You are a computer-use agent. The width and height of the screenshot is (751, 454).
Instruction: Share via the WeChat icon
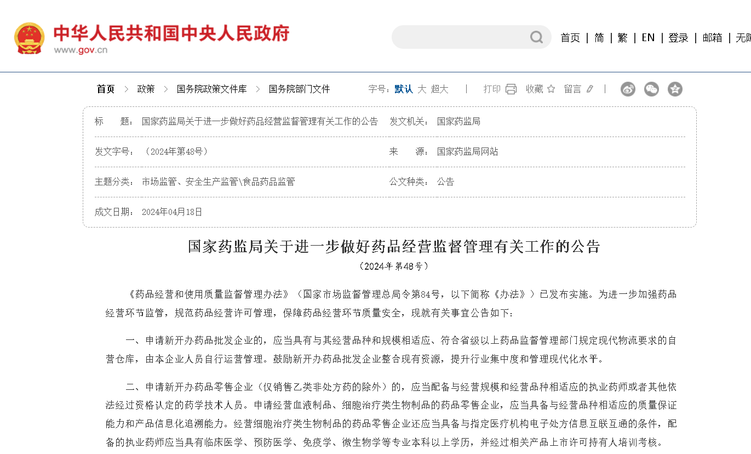point(651,89)
